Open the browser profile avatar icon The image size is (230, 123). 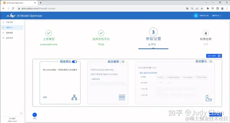click(222, 9)
